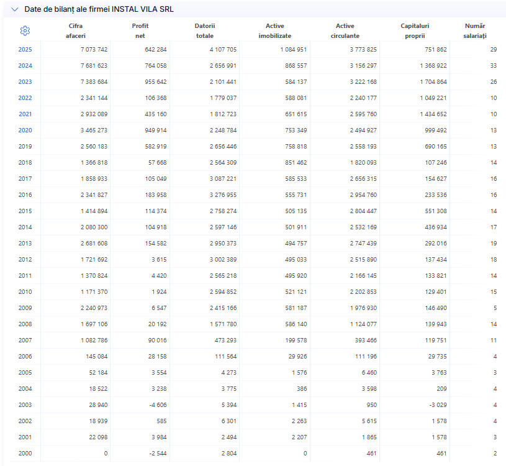
Task: Click the Datorii totale column header
Action: (205, 30)
